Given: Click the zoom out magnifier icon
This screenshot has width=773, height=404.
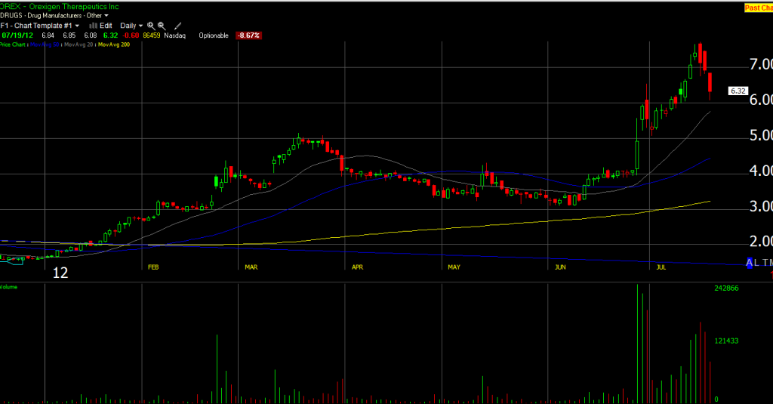Looking at the screenshot, I should [162, 25].
